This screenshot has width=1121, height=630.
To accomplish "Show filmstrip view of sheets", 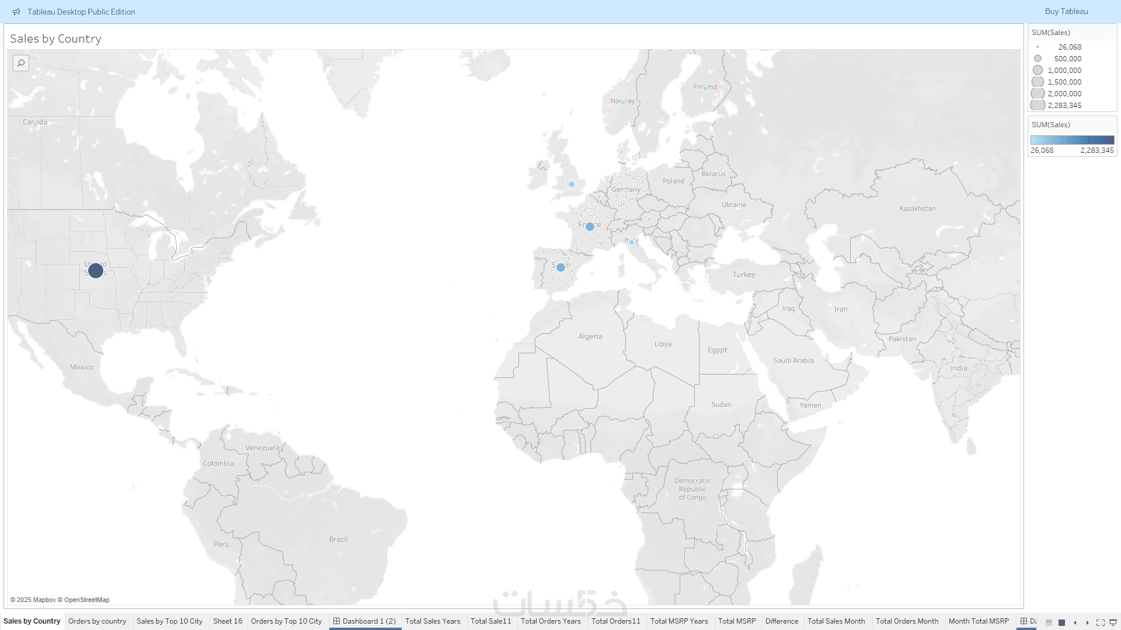I will (x=1049, y=622).
